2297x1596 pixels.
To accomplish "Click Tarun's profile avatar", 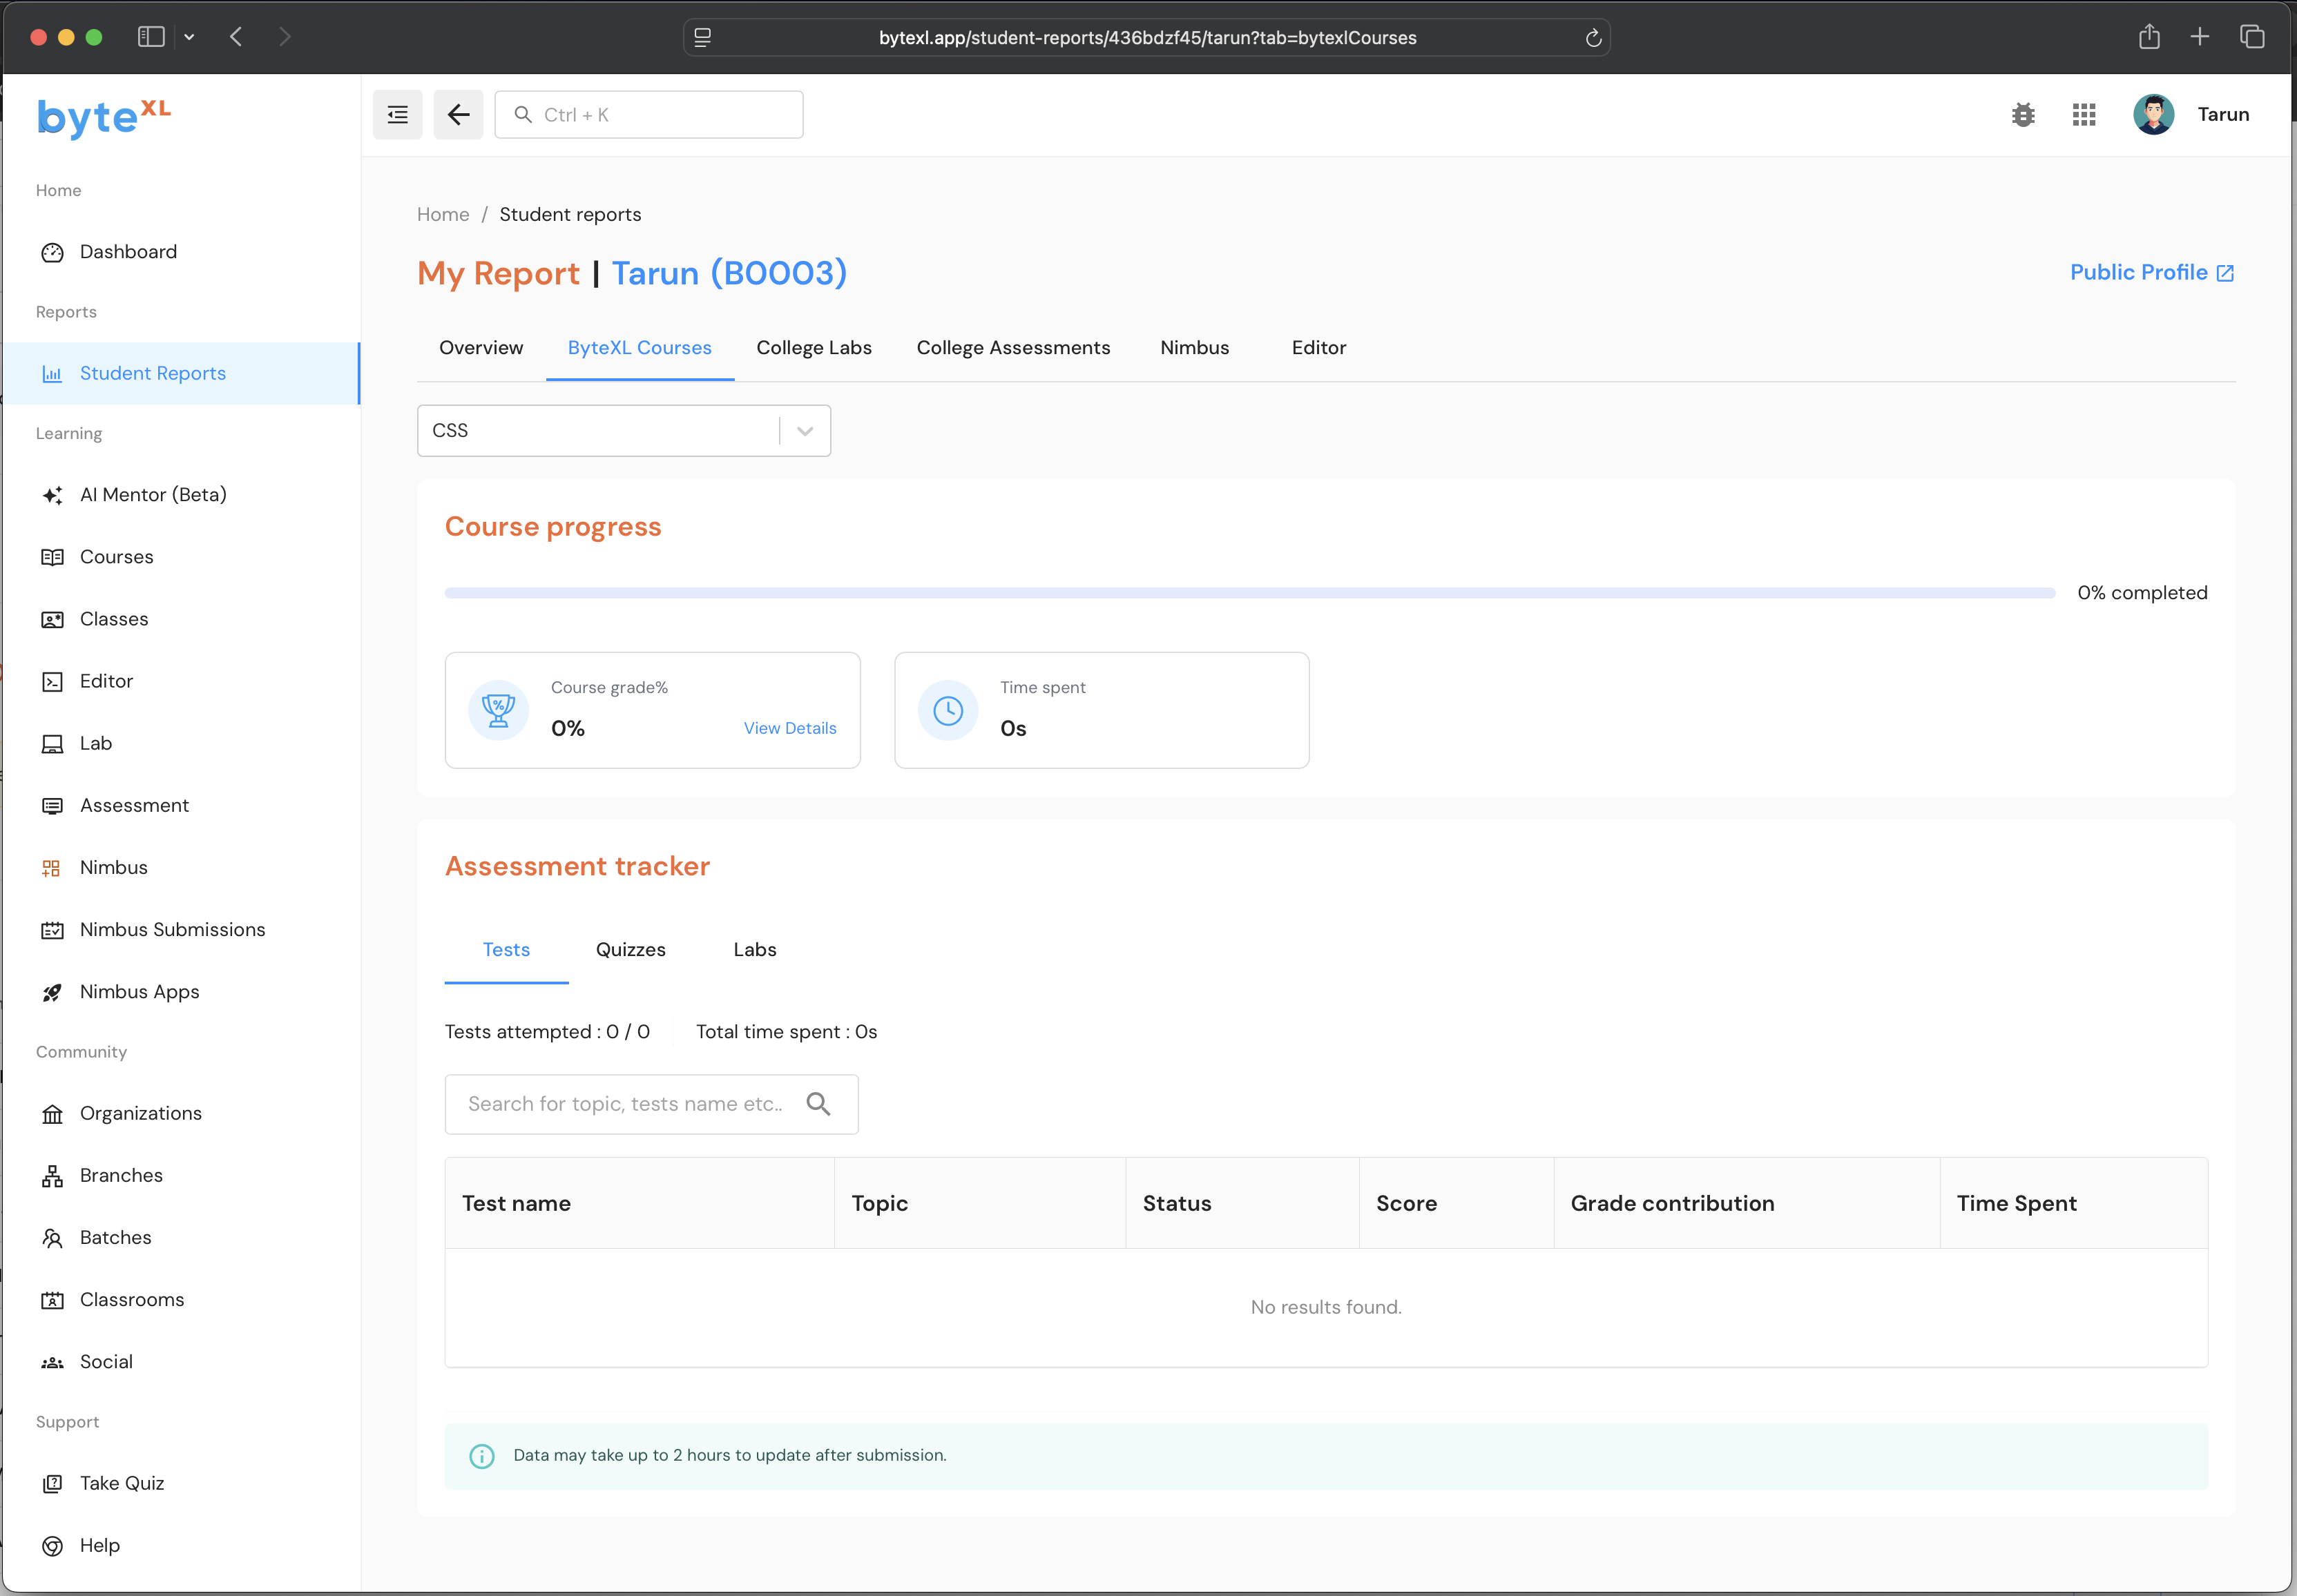I will pos(2153,115).
